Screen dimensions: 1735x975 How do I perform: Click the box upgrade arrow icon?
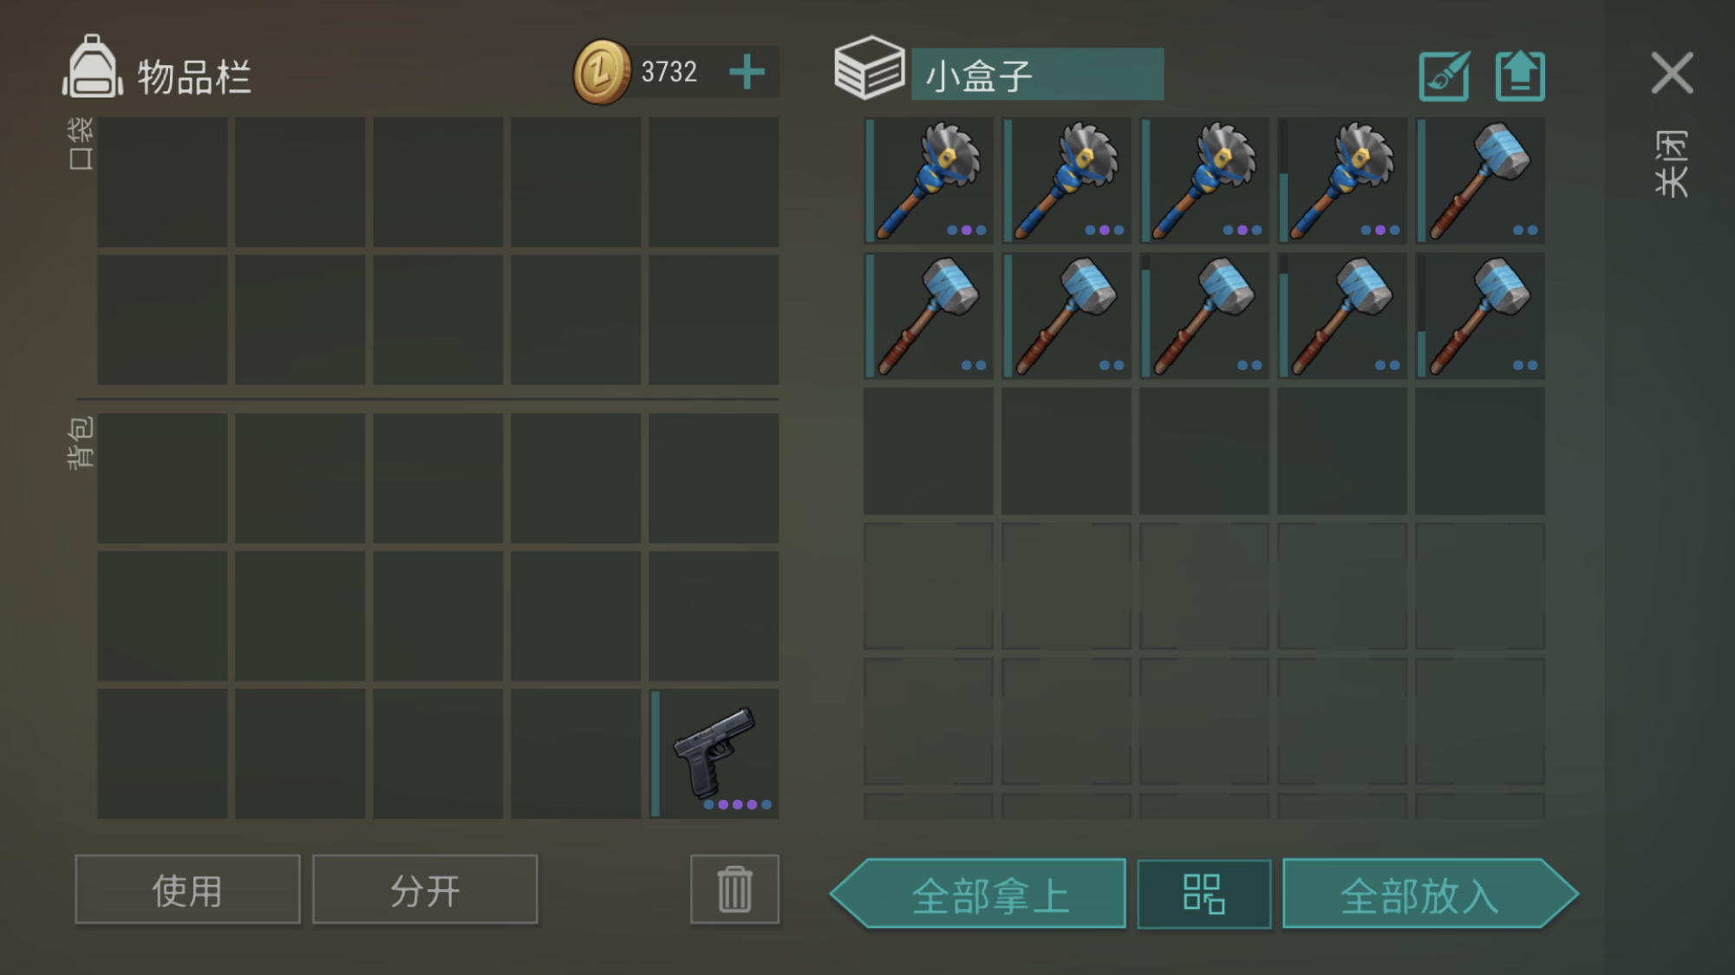[1520, 76]
